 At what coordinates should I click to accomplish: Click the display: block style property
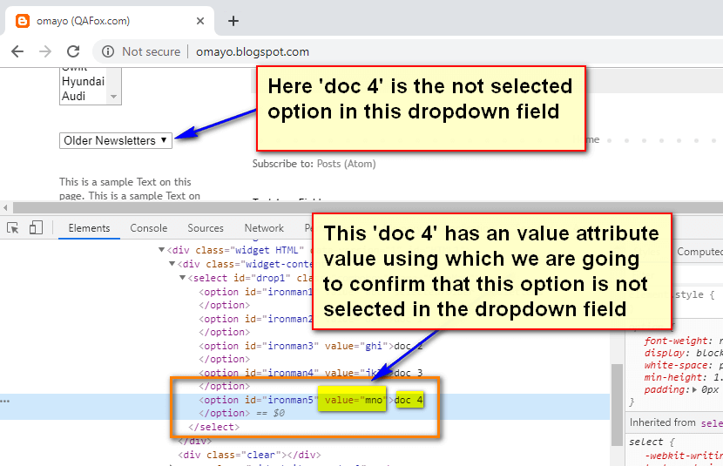pyautogui.click(x=683, y=353)
